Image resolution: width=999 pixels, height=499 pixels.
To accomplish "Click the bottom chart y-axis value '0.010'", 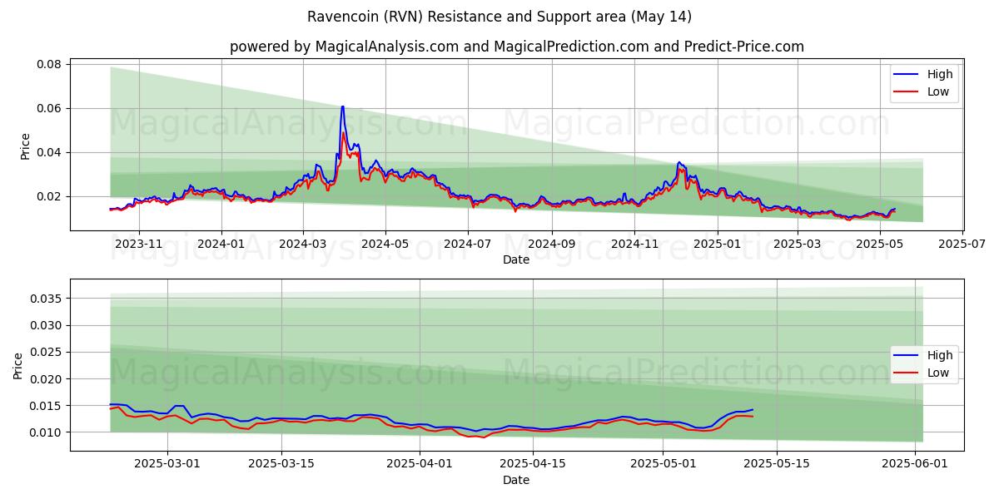I will coord(47,432).
